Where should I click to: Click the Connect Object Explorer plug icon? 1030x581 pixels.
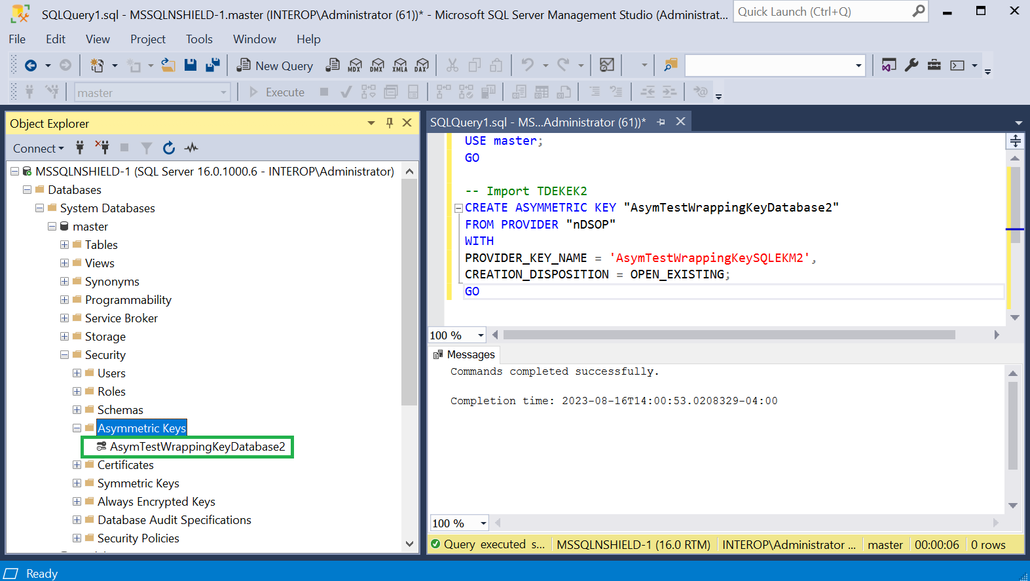[80, 147]
